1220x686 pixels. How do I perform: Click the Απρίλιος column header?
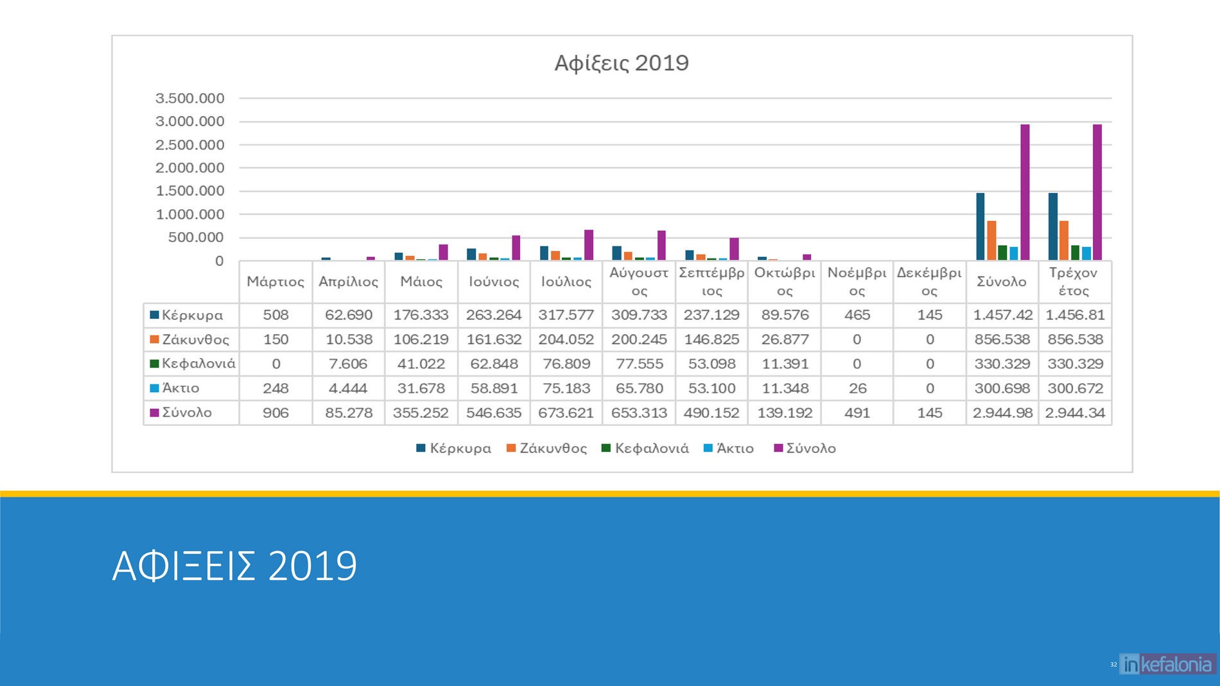pos(349,282)
